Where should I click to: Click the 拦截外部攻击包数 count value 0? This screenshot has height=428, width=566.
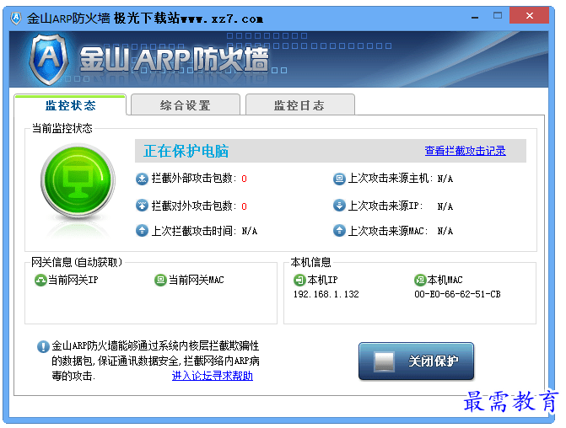click(x=244, y=179)
